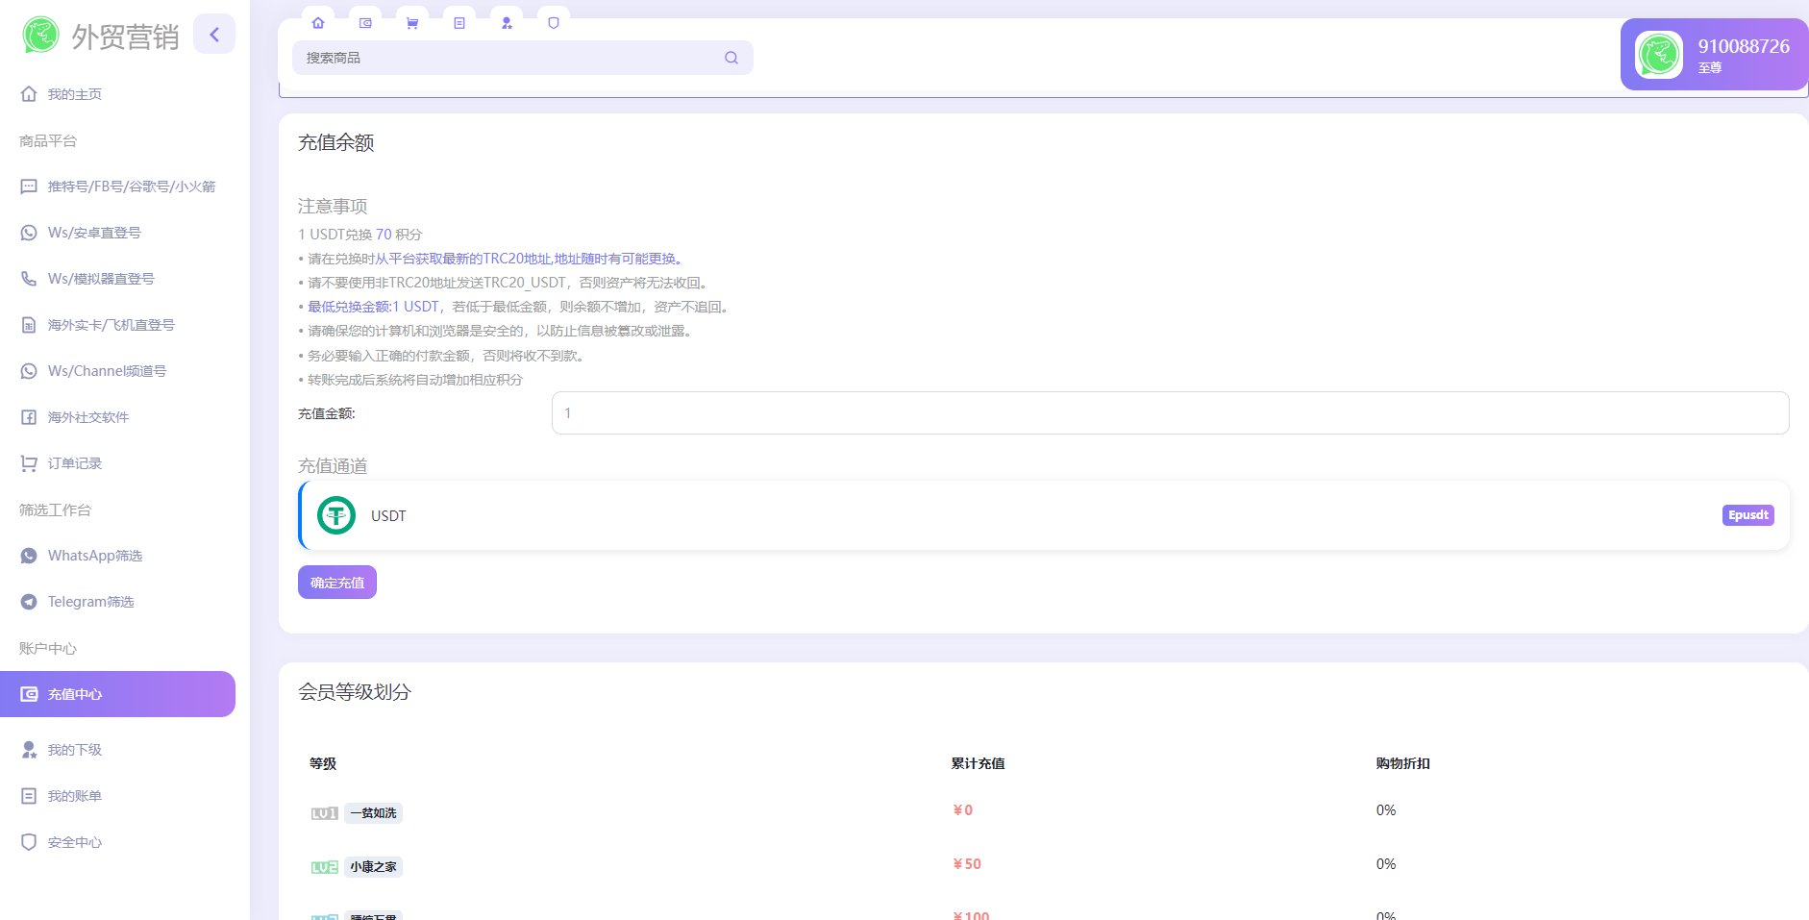Image resolution: width=1809 pixels, height=920 pixels.
Task: Go to Ws/安卓直登号 menu item
Action: (94, 233)
